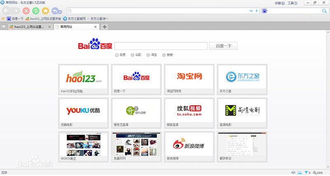Click the Baidu logo above the tiles
Screen dimensions: 330x176
click(x=95, y=44)
